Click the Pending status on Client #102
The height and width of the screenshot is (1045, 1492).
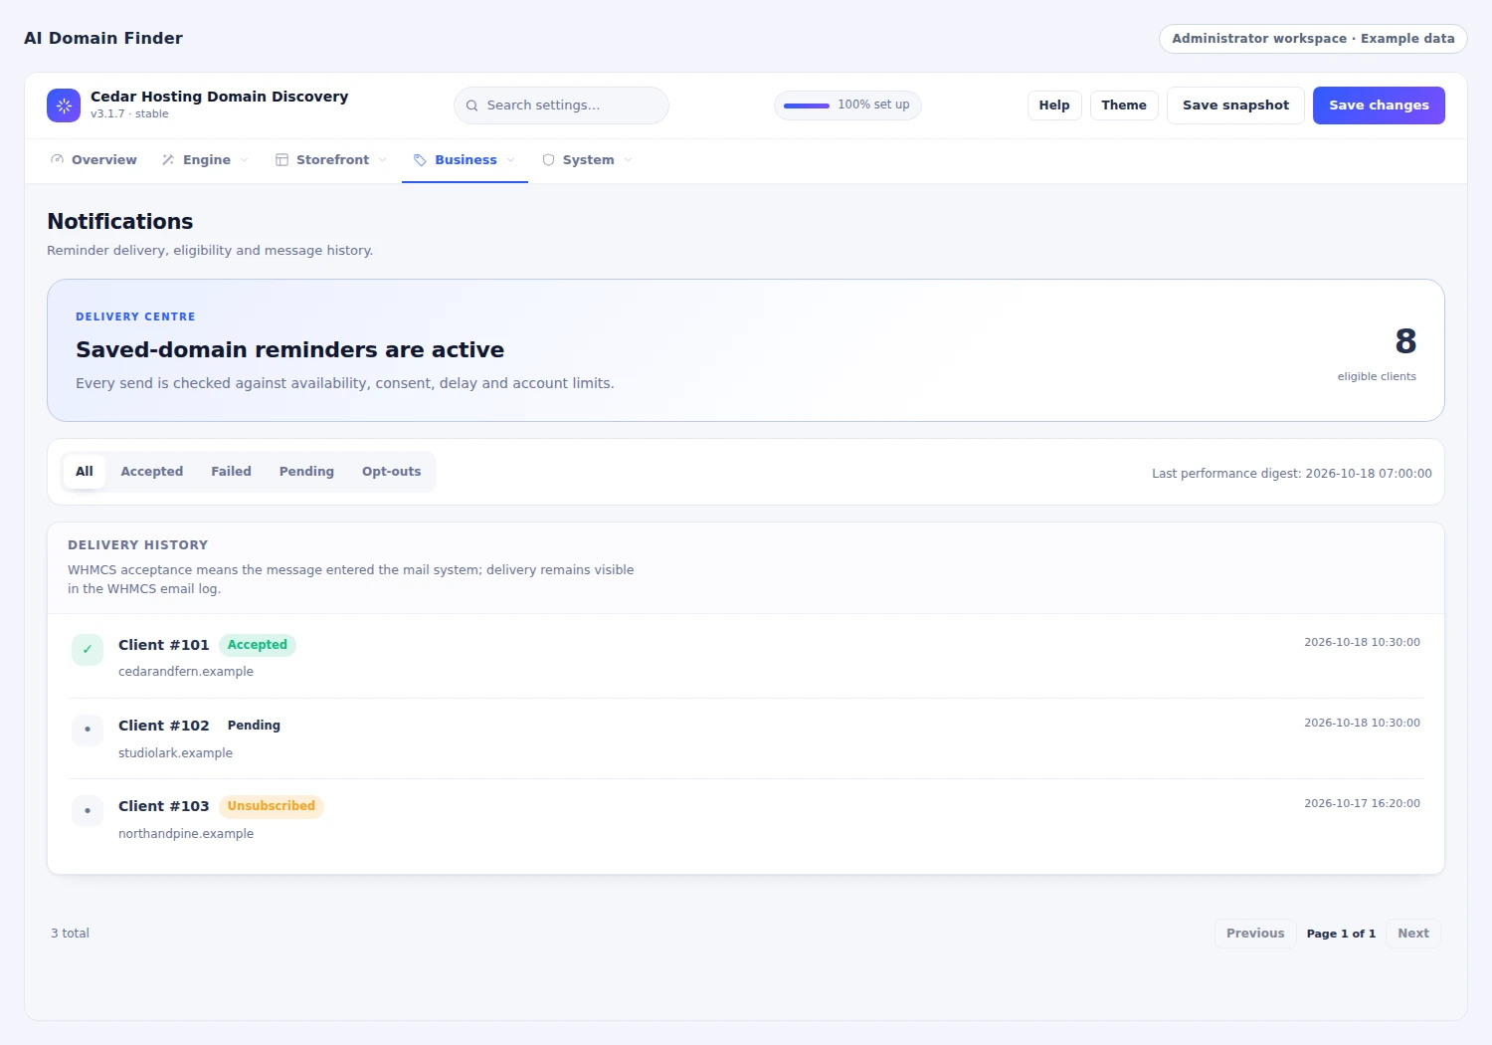254,726
